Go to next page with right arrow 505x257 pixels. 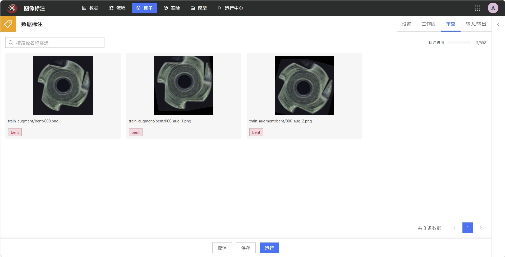coord(481,228)
